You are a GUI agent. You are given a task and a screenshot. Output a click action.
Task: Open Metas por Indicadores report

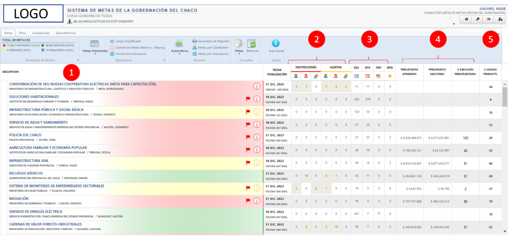[x=210, y=54]
